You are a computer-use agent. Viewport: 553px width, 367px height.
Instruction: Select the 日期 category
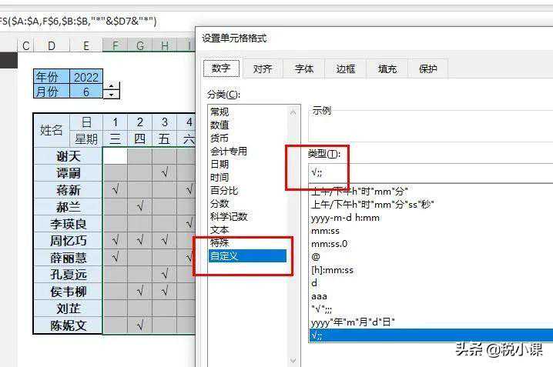tap(220, 164)
